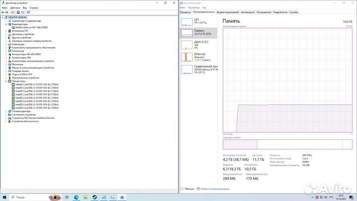Switch to Службы tab
The image size is (357, 201).
(294, 12)
